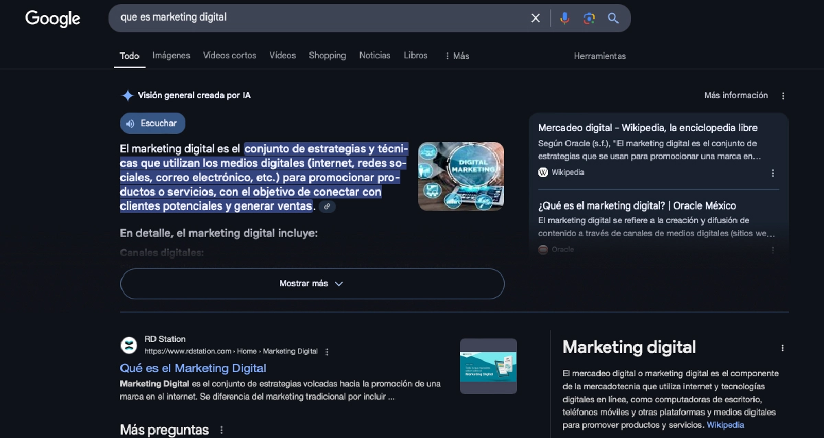Open the three-dot menu beside Más información
Image resolution: width=824 pixels, height=438 pixels.
[783, 95]
